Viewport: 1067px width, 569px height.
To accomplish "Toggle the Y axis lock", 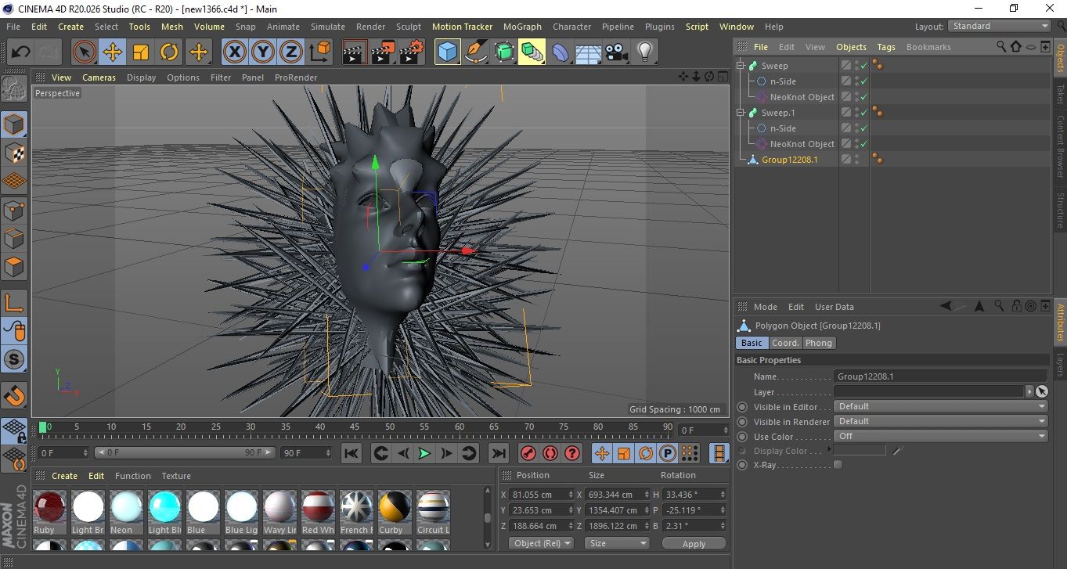I will [263, 52].
